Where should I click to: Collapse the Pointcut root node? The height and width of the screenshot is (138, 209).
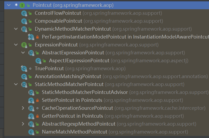coord(9,5)
